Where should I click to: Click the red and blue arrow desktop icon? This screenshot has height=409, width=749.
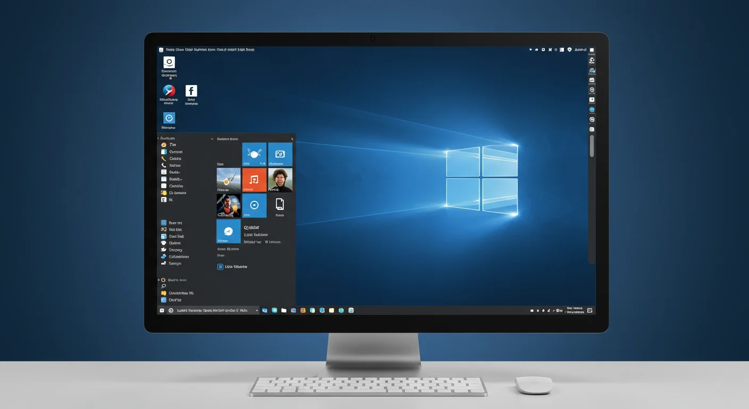(169, 91)
